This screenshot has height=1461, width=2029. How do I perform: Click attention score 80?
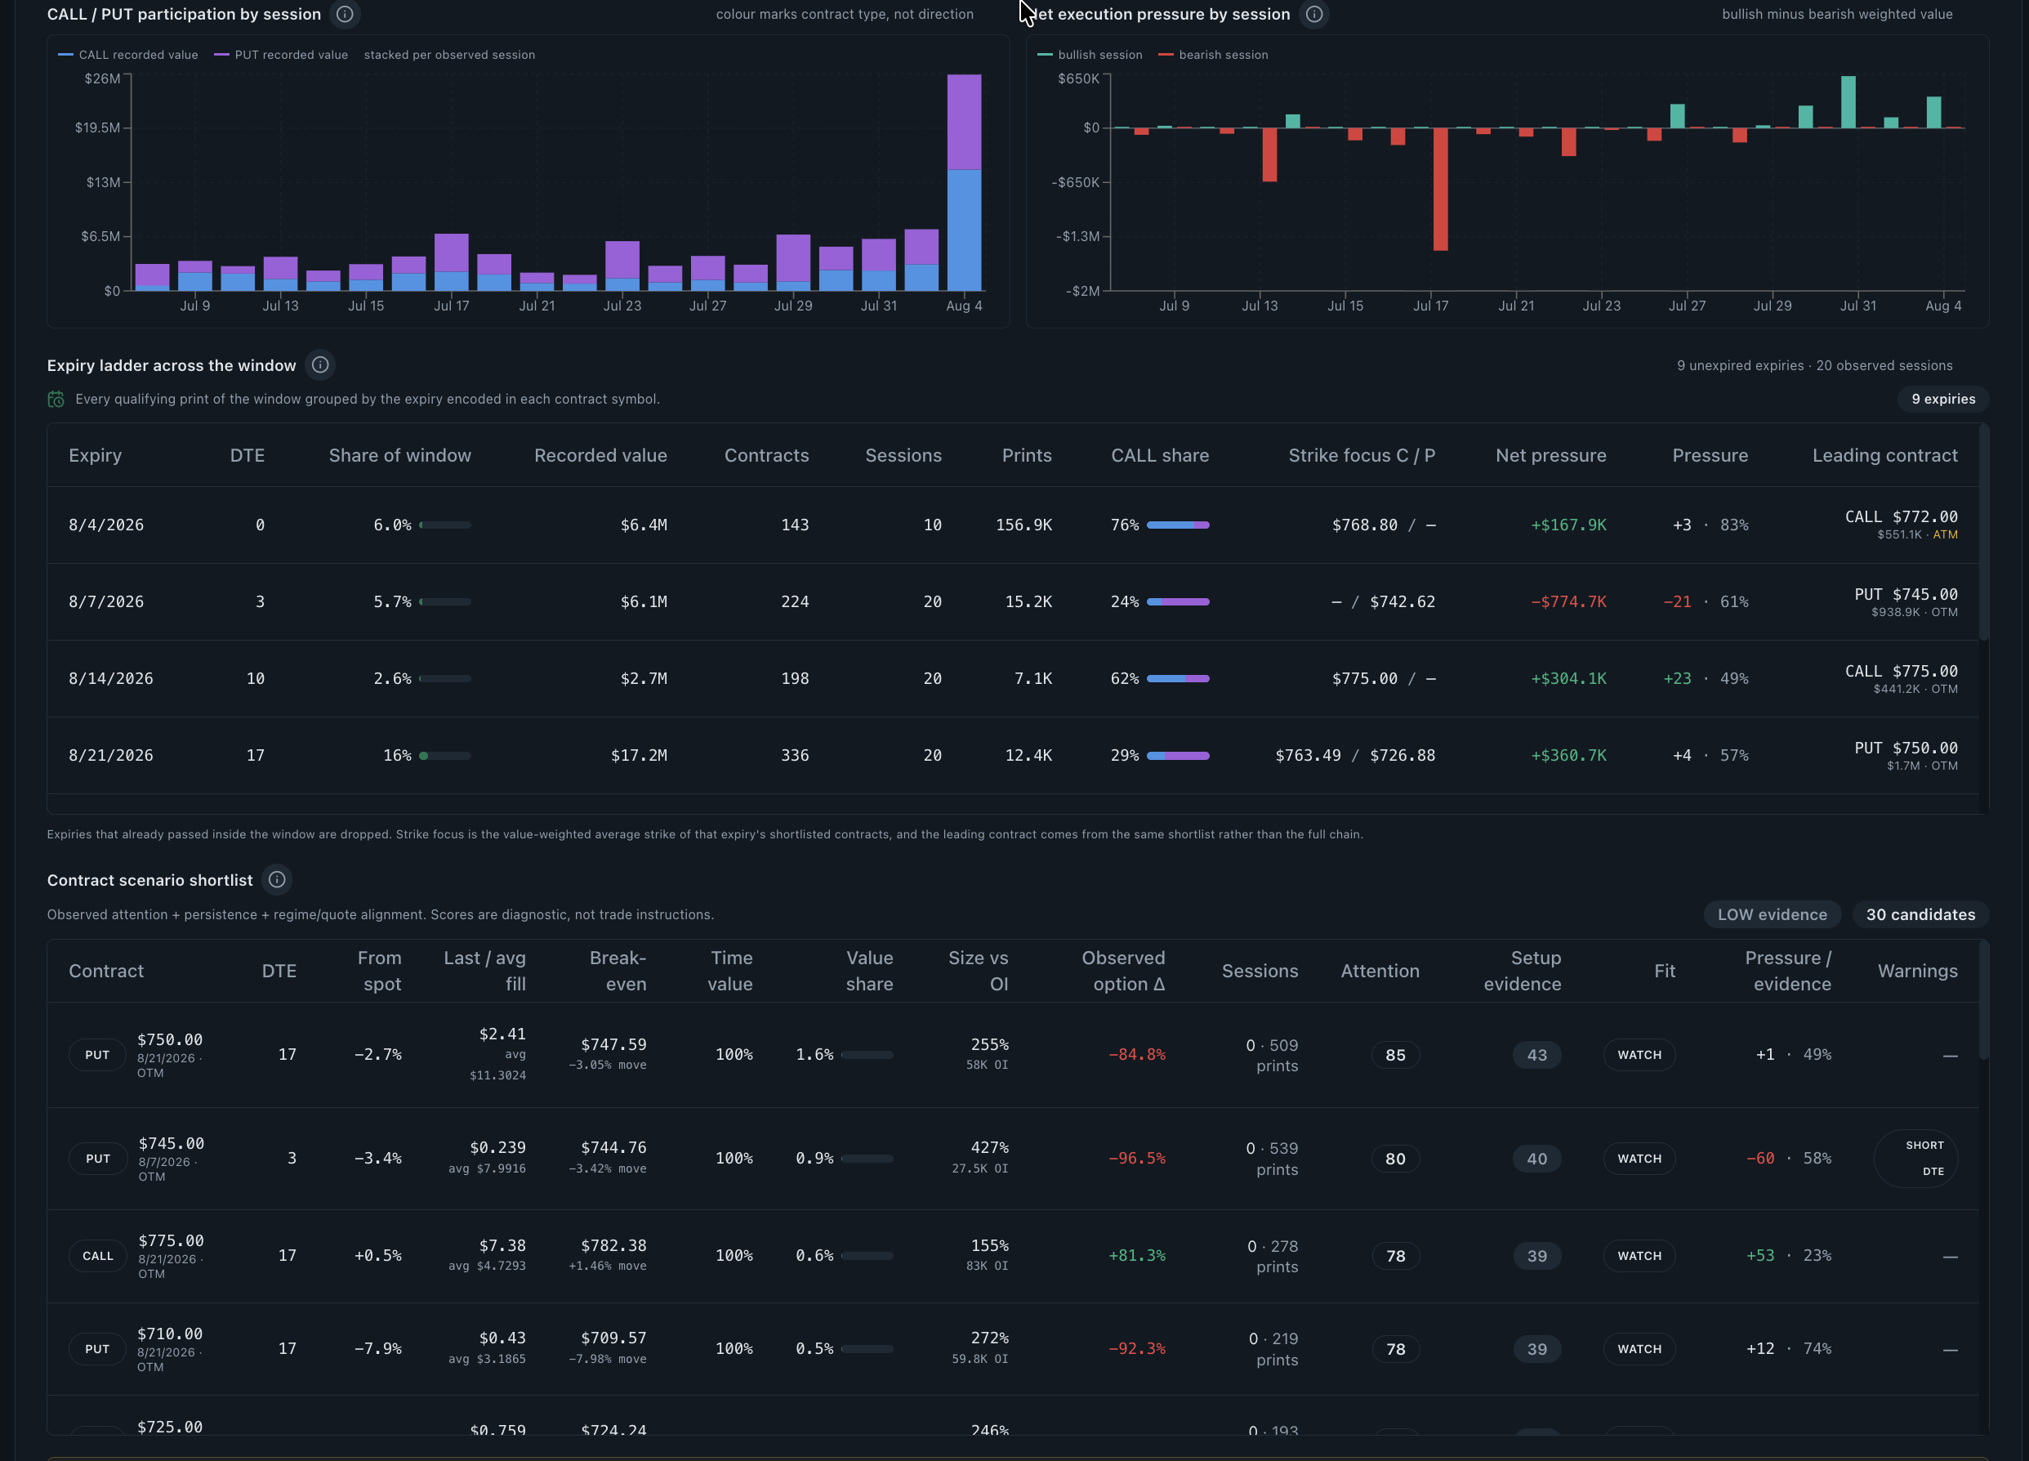click(1394, 1159)
